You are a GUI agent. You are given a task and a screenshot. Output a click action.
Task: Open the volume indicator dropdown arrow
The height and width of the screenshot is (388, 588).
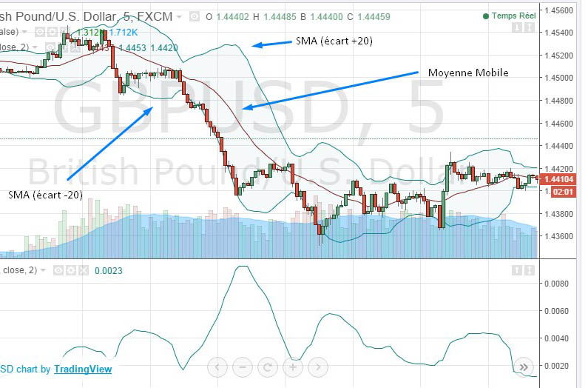click(25, 32)
